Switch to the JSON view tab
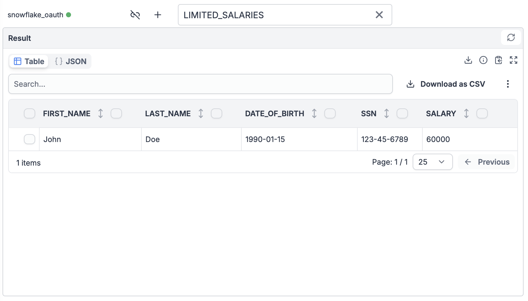Viewport: 528px width, 301px height. [70, 61]
